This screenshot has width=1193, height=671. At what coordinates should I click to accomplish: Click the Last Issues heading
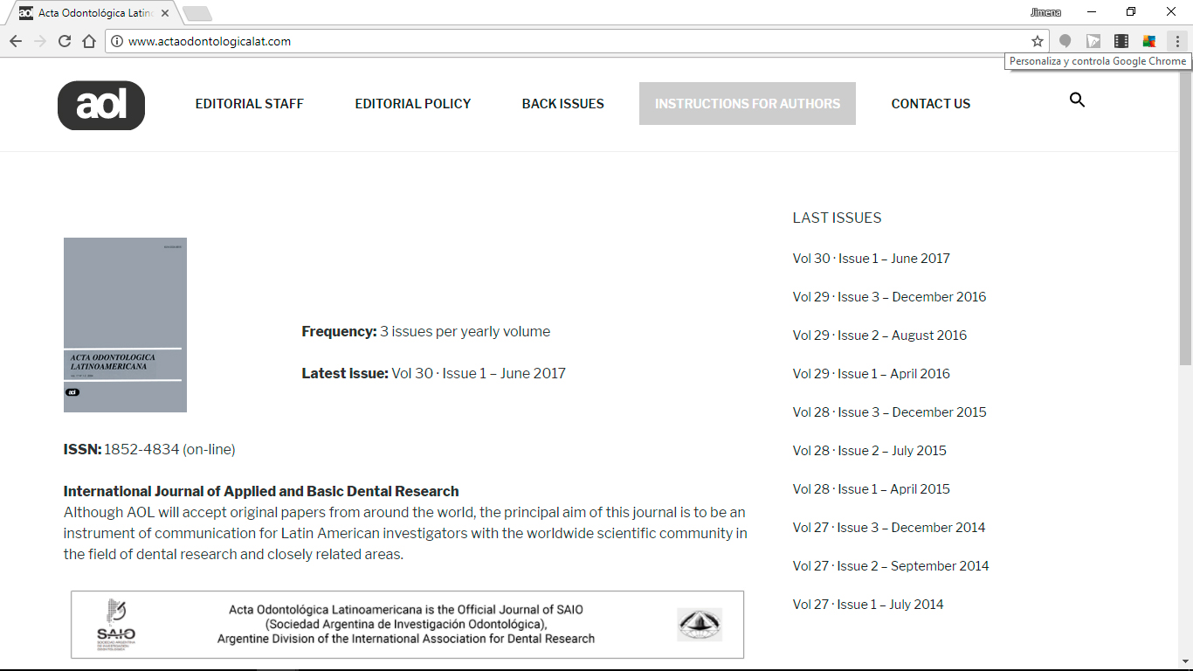[837, 218]
